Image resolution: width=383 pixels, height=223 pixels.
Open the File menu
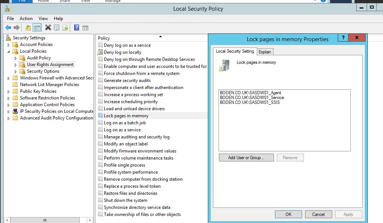pyautogui.click(x=10, y=19)
